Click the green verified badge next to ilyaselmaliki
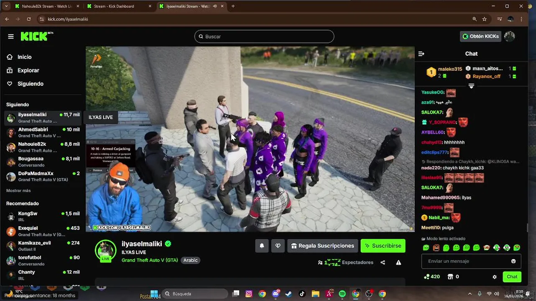Screen dimensions: 536x301 pyautogui.click(x=168, y=244)
